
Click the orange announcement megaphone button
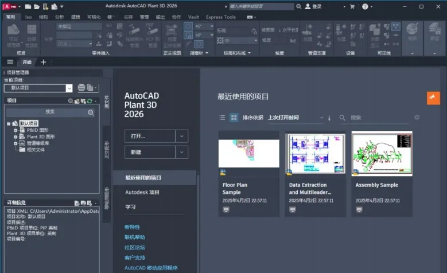[x=433, y=98]
